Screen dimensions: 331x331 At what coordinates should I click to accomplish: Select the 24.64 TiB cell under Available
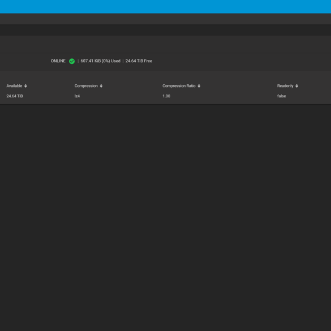[x=15, y=96]
